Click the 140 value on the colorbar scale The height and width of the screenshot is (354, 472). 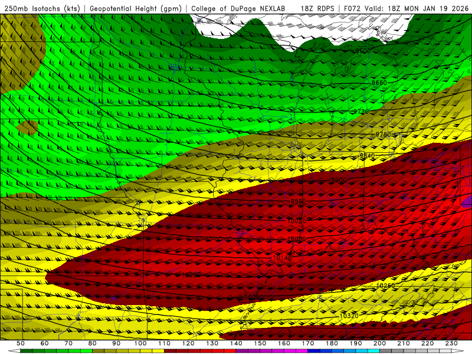click(236, 343)
